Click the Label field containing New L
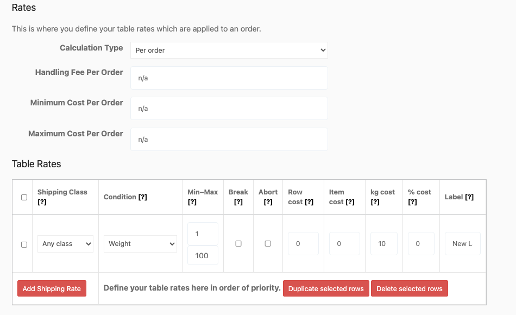 coord(462,243)
